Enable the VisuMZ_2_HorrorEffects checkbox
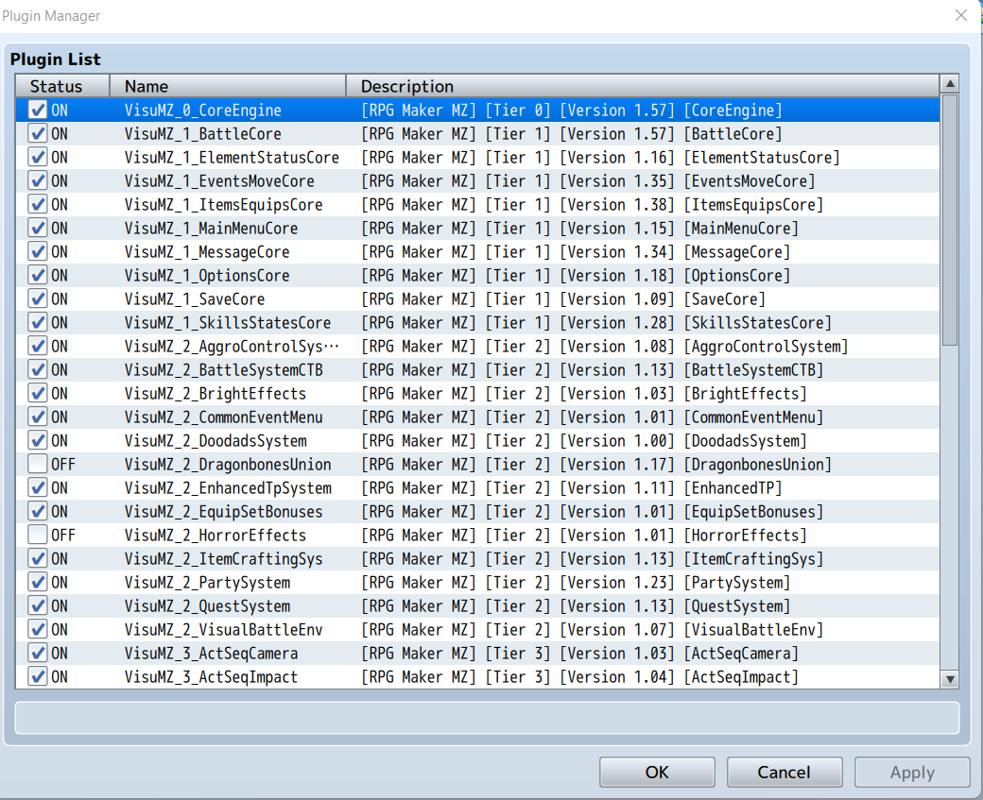Screen dimensions: 983x800 (38, 535)
